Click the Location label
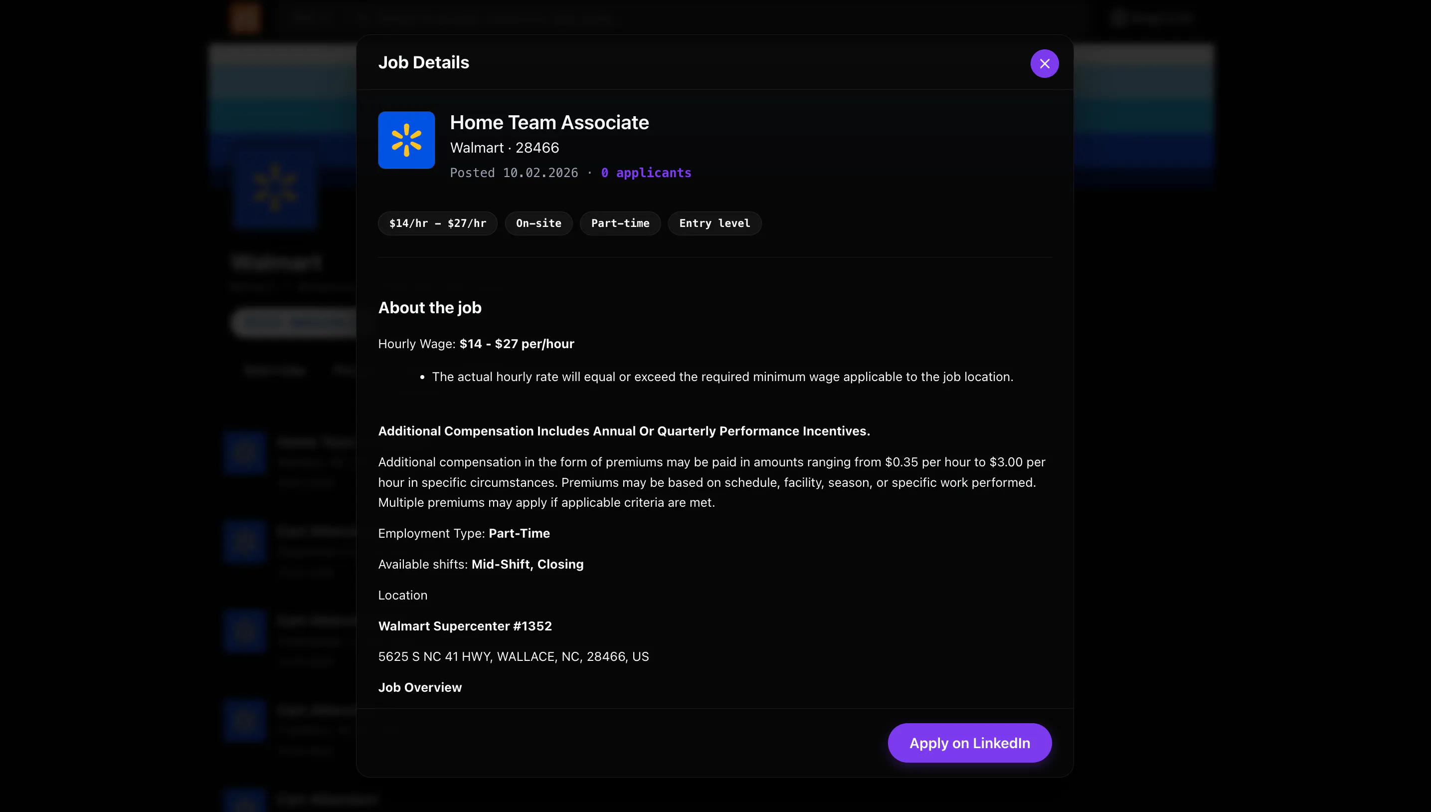Viewport: 1431px width, 812px height. click(x=402, y=596)
